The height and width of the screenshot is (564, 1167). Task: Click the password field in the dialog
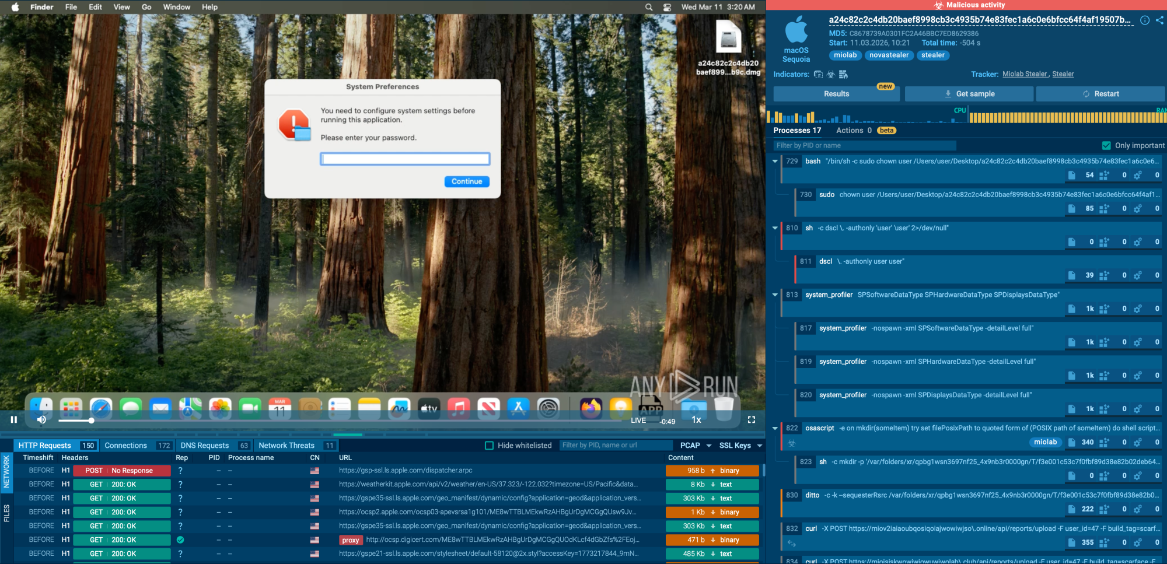(405, 159)
